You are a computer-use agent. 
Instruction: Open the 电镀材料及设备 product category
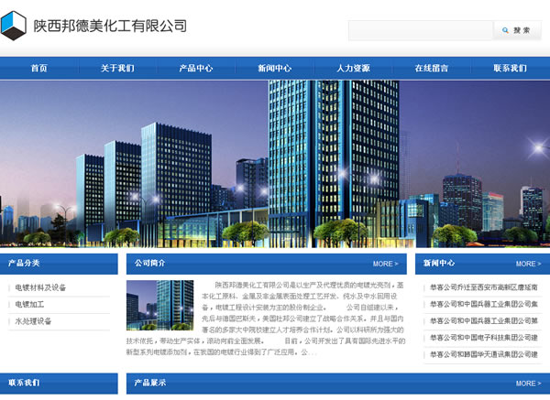pos(40,287)
